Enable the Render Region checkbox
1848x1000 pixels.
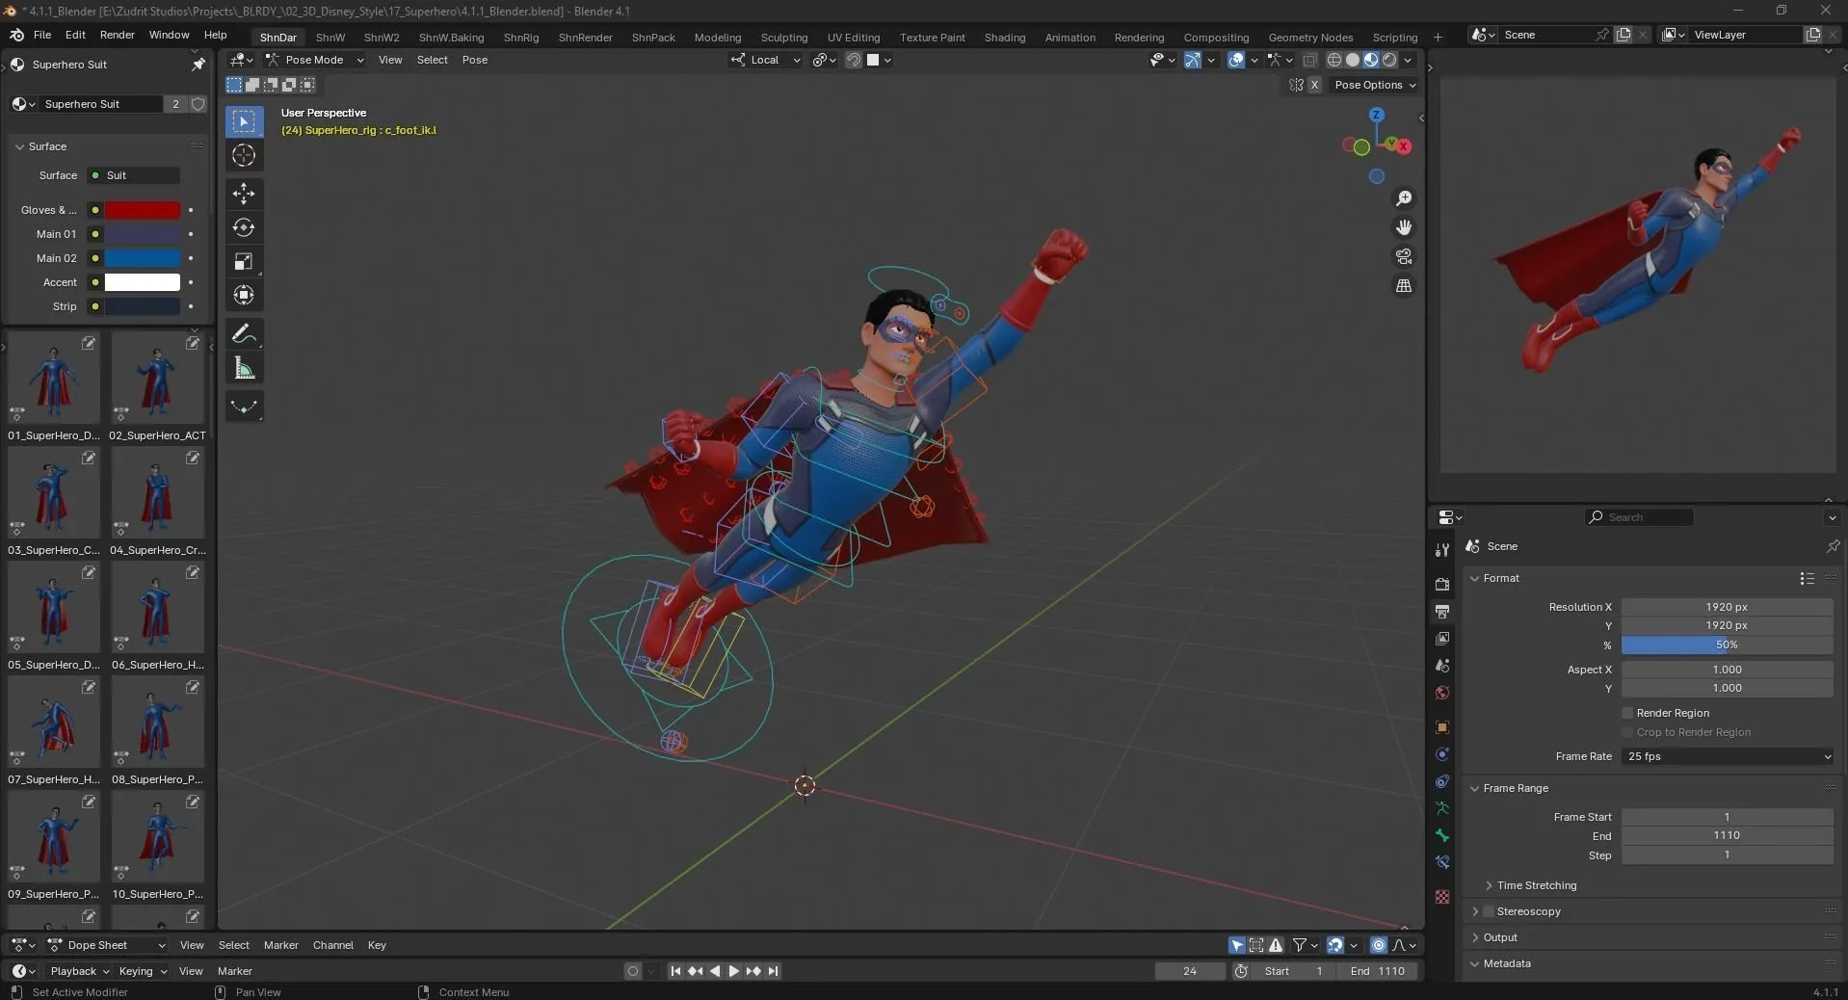click(1626, 713)
